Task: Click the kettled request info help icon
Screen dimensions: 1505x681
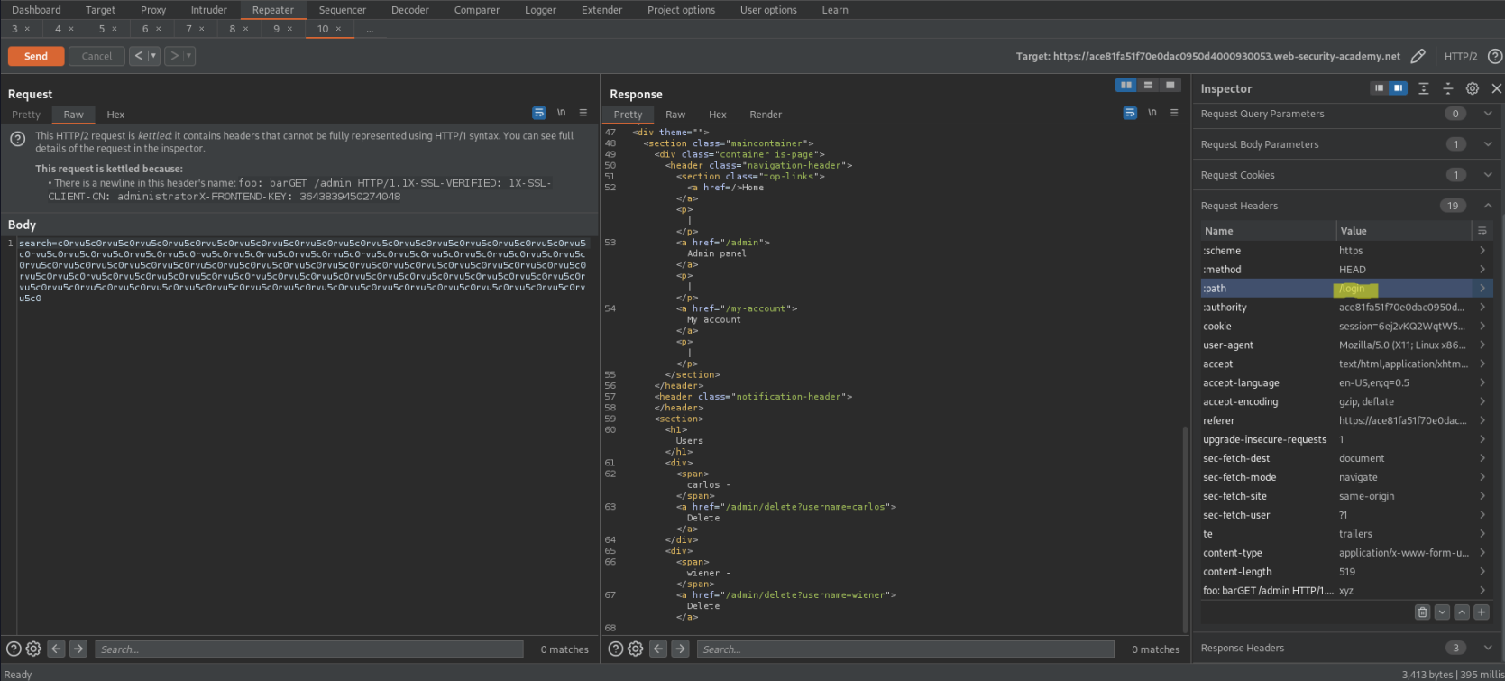Action: point(17,139)
